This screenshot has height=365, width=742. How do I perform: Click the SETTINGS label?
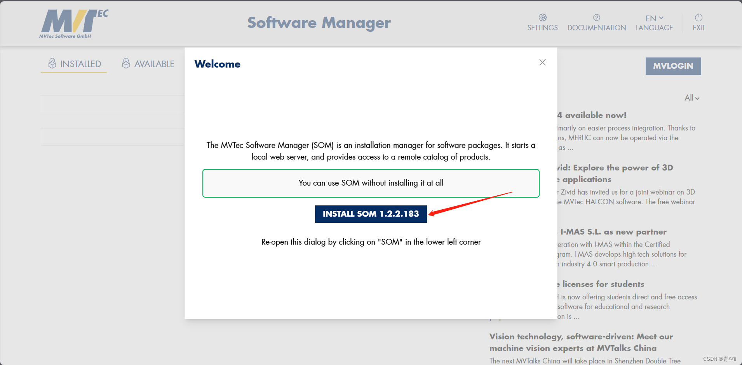542,28
